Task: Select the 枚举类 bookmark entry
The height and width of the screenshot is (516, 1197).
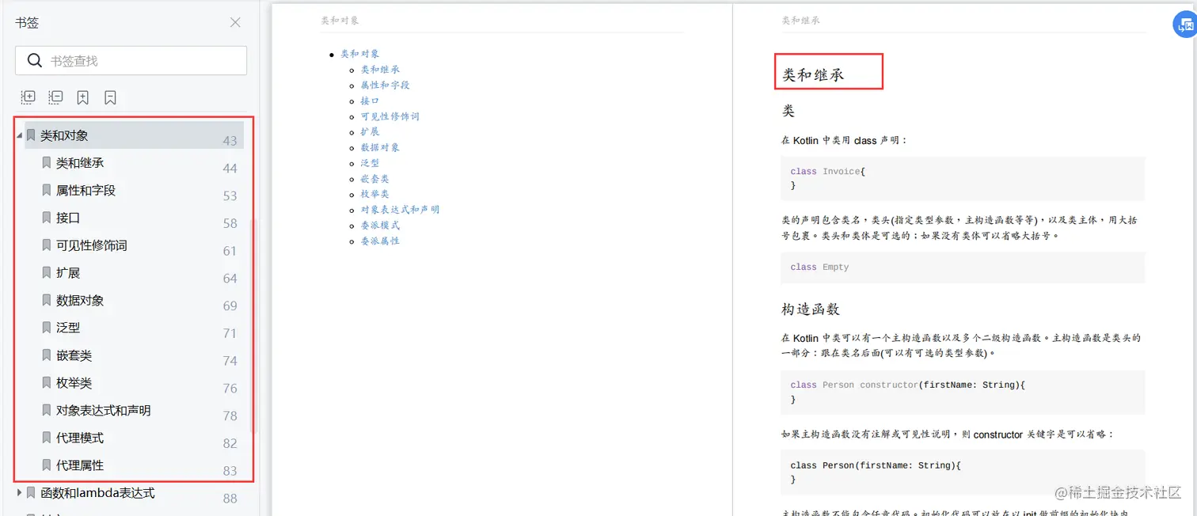Action: click(75, 382)
